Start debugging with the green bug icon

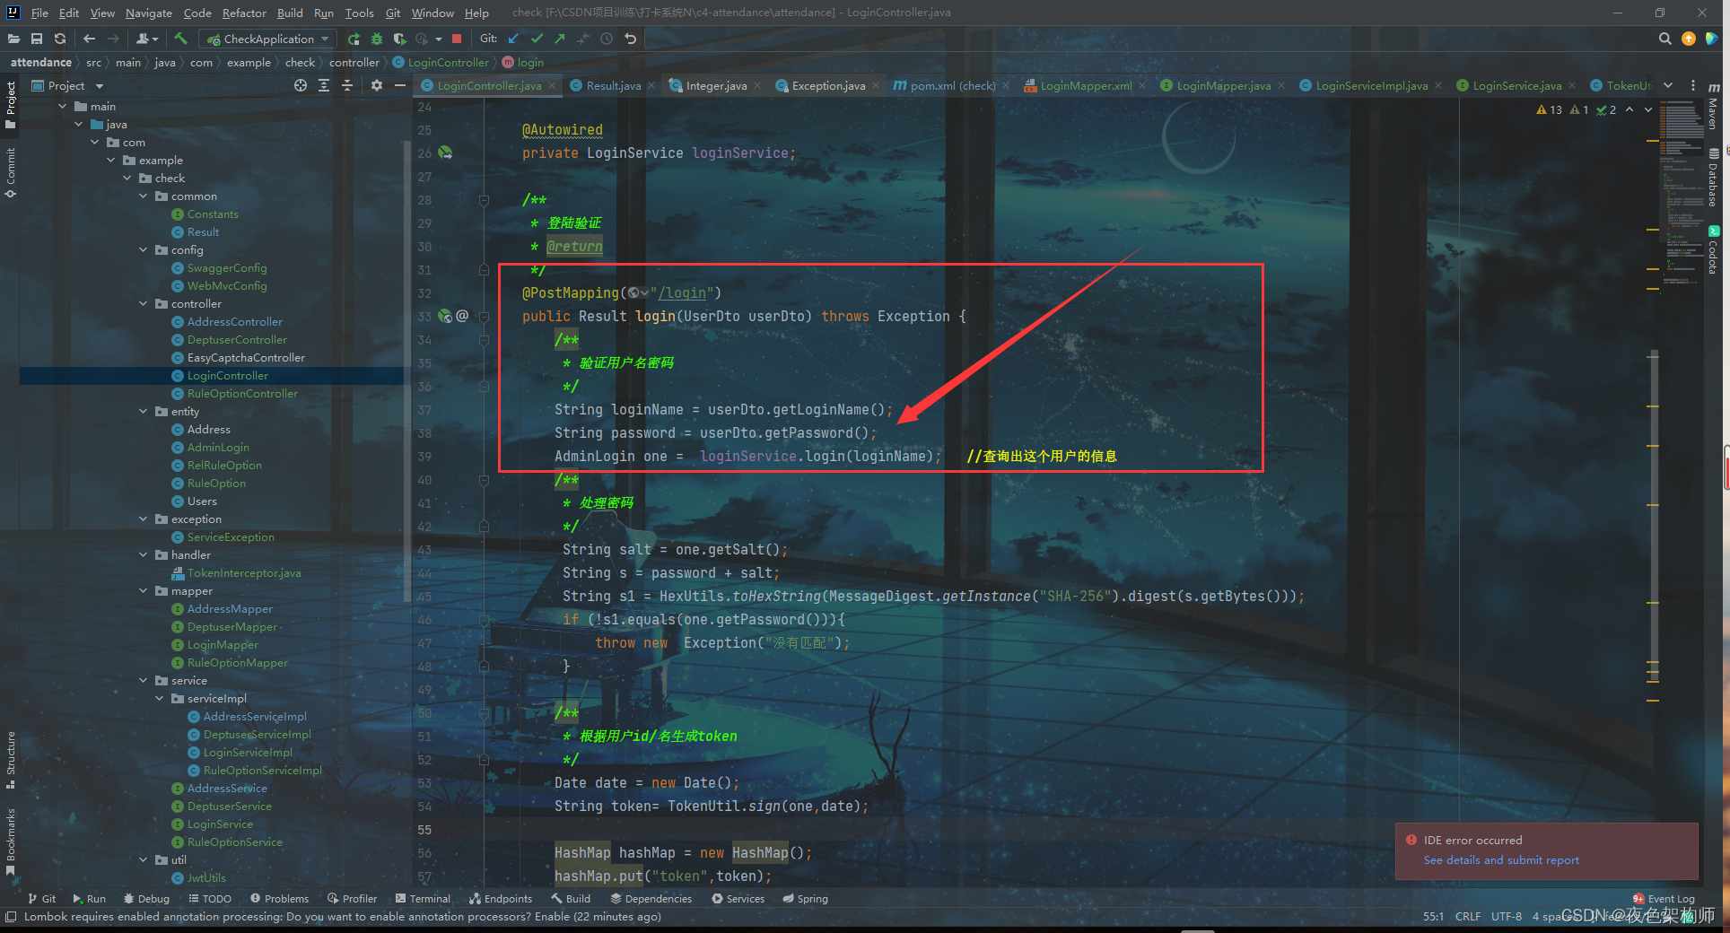pyautogui.click(x=377, y=39)
